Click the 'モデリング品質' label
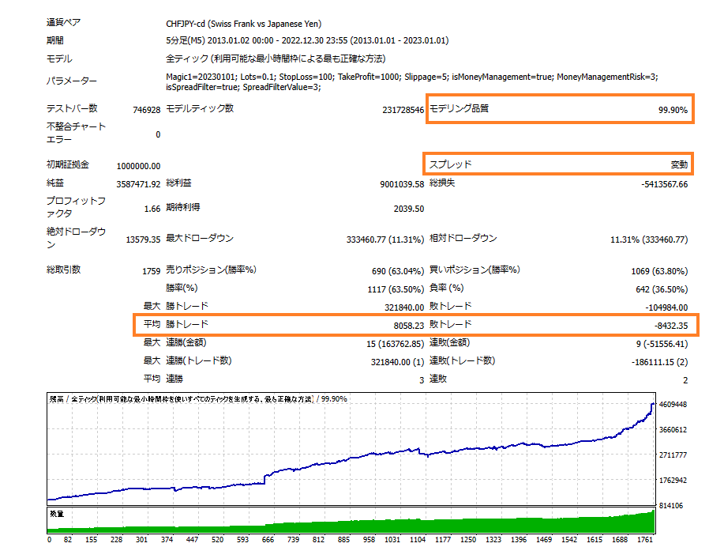Image resolution: width=709 pixels, height=547 pixels. 459,108
